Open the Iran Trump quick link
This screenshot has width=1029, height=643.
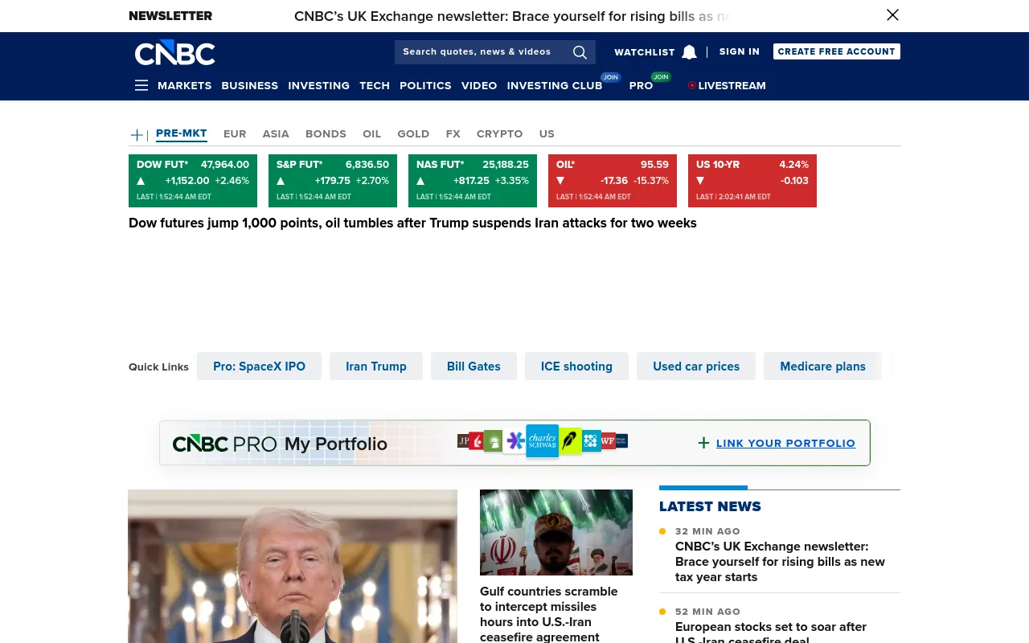point(375,366)
